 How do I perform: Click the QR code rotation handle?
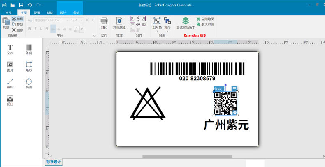pos(225,85)
